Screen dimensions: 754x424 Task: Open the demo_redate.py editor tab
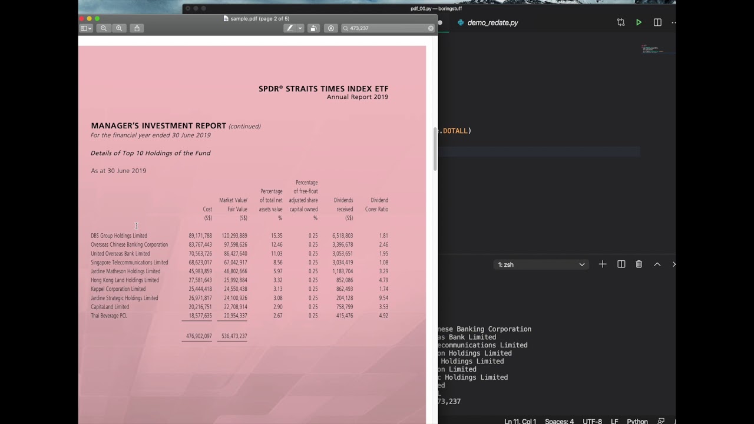[x=487, y=23]
